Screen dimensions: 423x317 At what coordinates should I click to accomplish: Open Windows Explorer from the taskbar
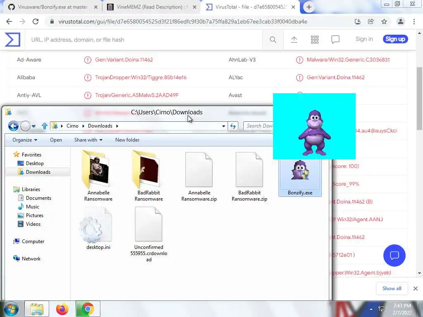coord(37,309)
